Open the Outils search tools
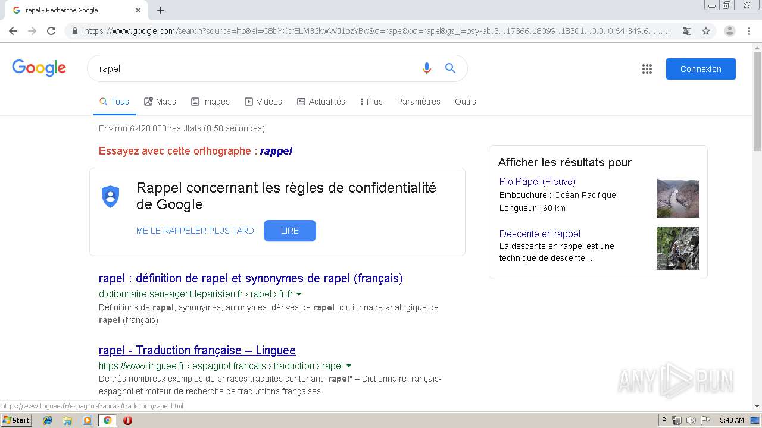The height and width of the screenshot is (428, 762). [466, 102]
